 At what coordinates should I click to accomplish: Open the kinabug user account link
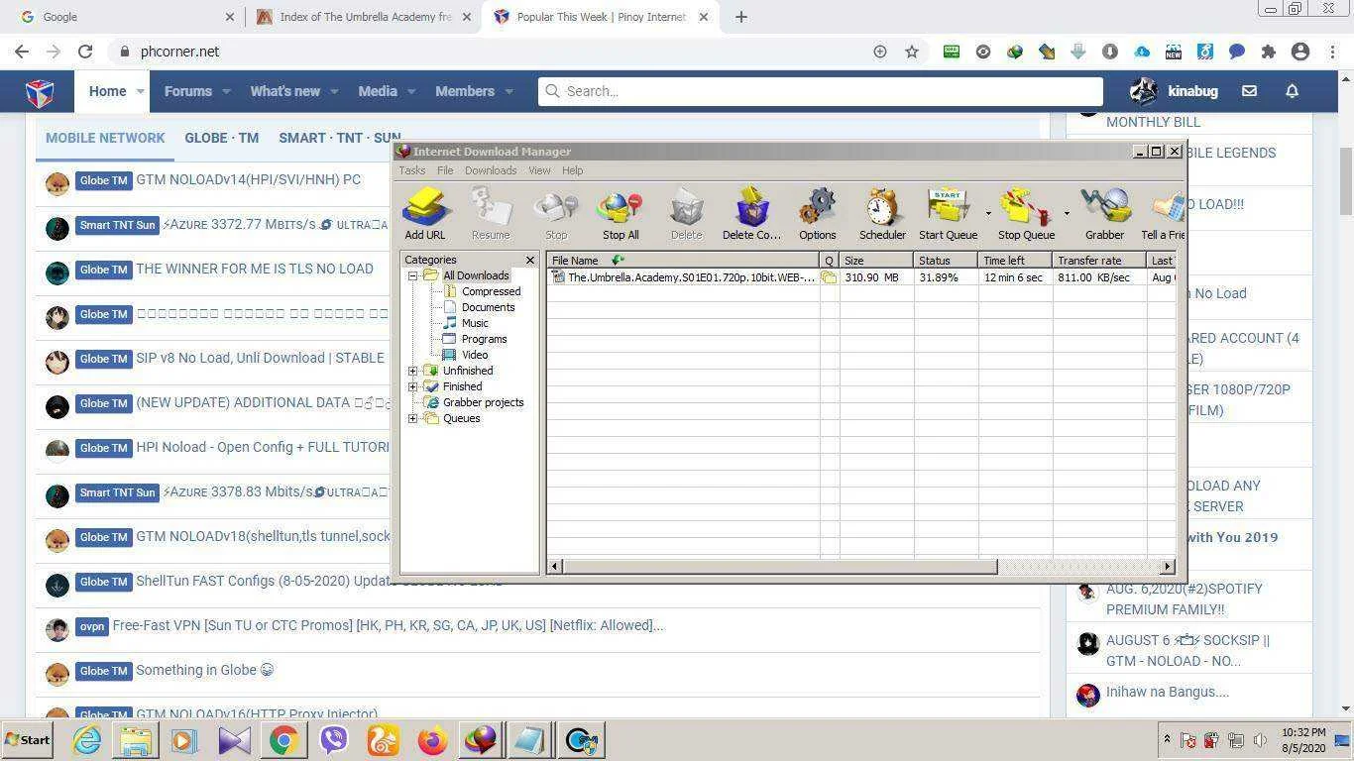click(1174, 91)
